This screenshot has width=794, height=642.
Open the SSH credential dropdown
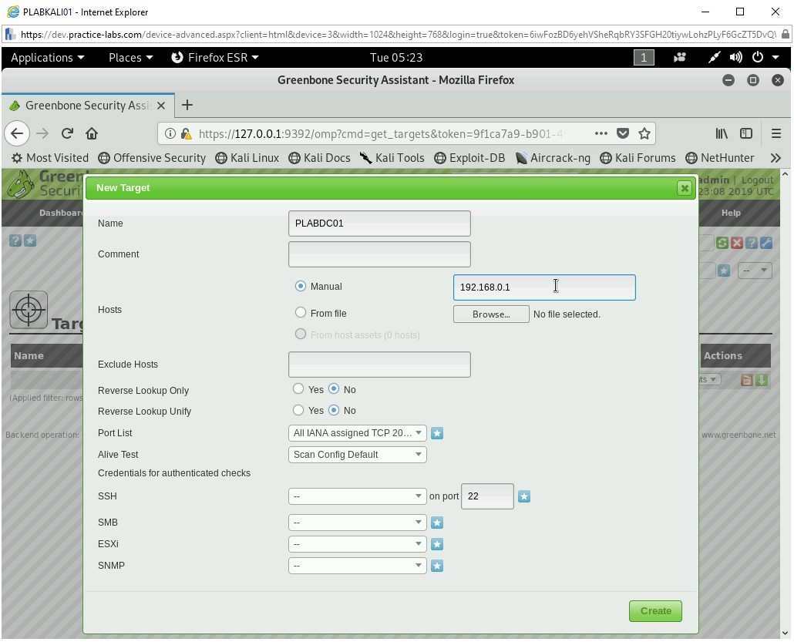tap(357, 496)
